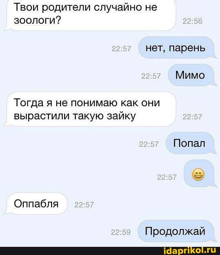
Task: Click the timestamp beside the 'Мимо' bubble
Action: pos(151,76)
